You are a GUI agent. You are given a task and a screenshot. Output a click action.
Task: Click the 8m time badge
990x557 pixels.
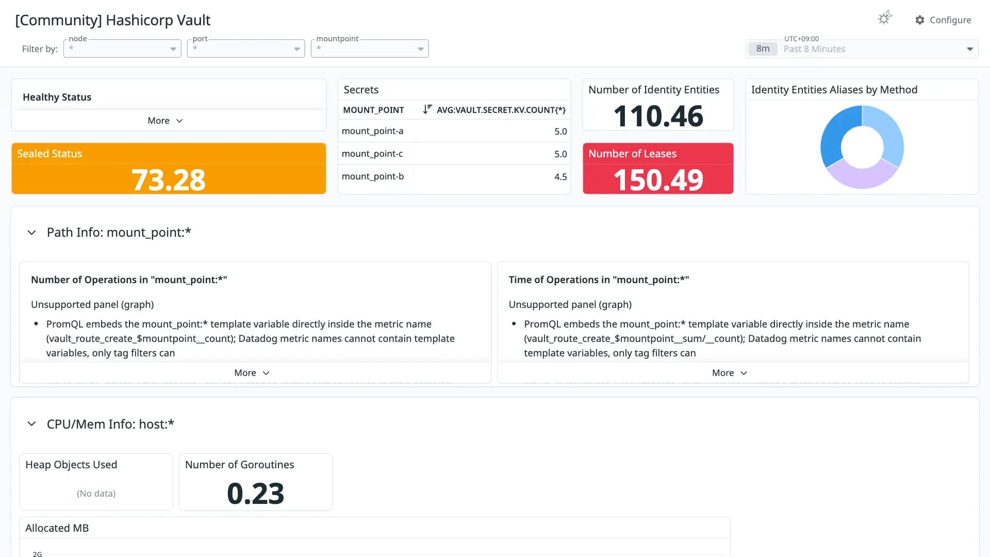pos(763,49)
